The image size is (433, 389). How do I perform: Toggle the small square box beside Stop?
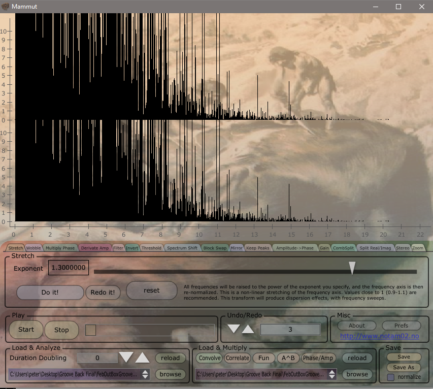pyautogui.click(x=90, y=330)
